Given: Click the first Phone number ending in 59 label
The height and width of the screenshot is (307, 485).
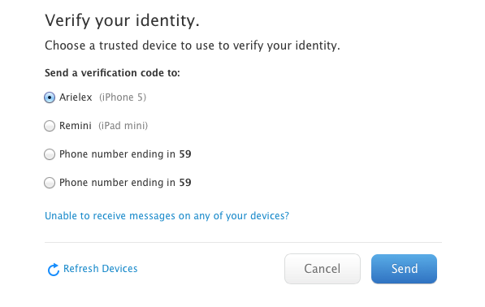Looking at the screenshot, I should point(125,154).
